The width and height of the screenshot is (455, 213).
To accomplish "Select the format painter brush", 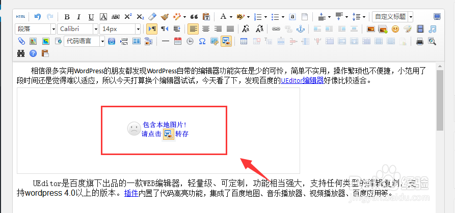I will (x=165, y=17).
